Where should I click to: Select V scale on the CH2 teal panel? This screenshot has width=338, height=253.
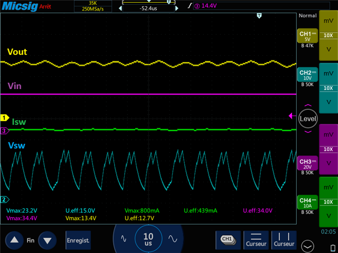point(328,102)
